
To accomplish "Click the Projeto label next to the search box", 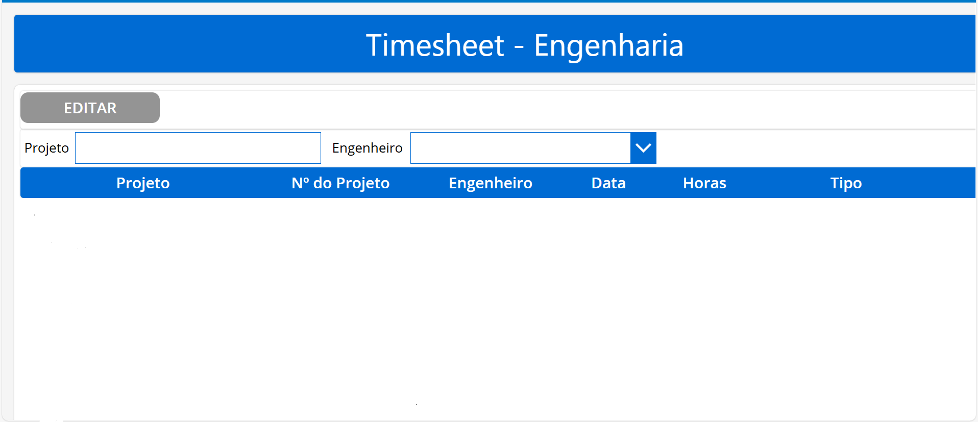I will [x=46, y=148].
